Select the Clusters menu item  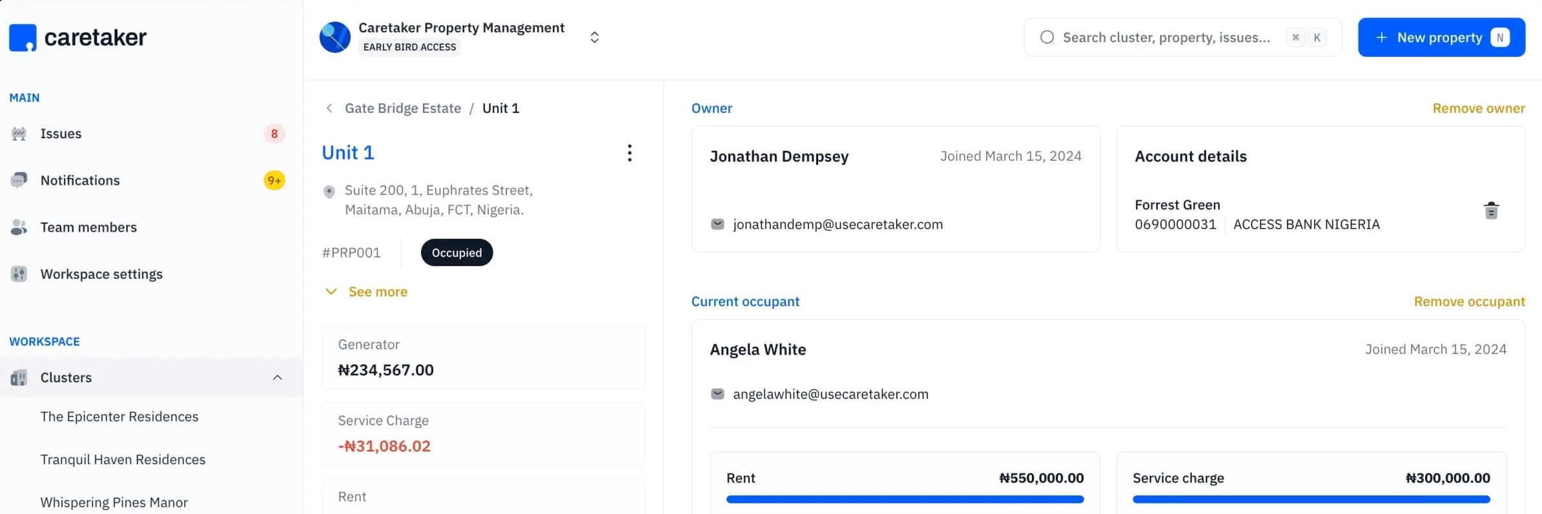click(152, 378)
